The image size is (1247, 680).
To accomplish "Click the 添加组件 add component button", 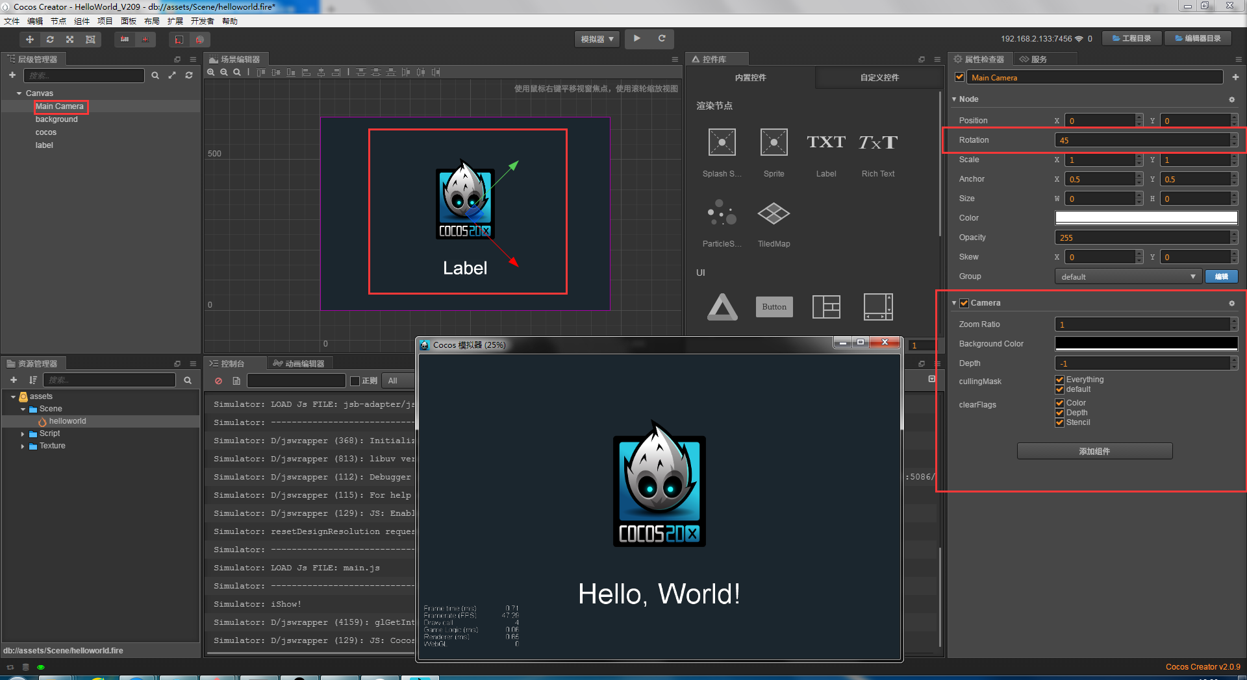I will pos(1094,451).
